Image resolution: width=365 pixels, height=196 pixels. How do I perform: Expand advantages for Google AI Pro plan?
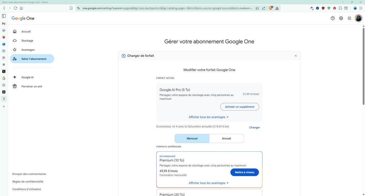tap(209, 117)
